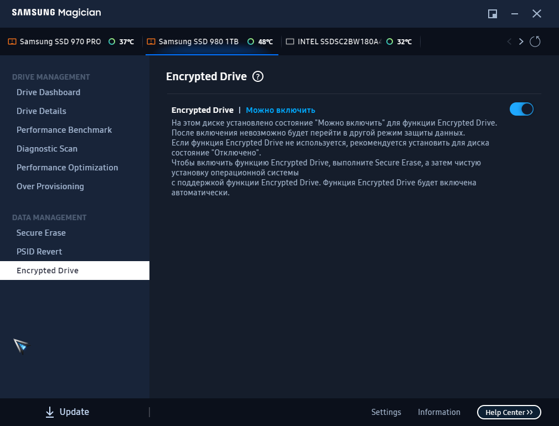Open the Settings link in the footer
Viewport: 559px width, 426px height.
(x=386, y=412)
